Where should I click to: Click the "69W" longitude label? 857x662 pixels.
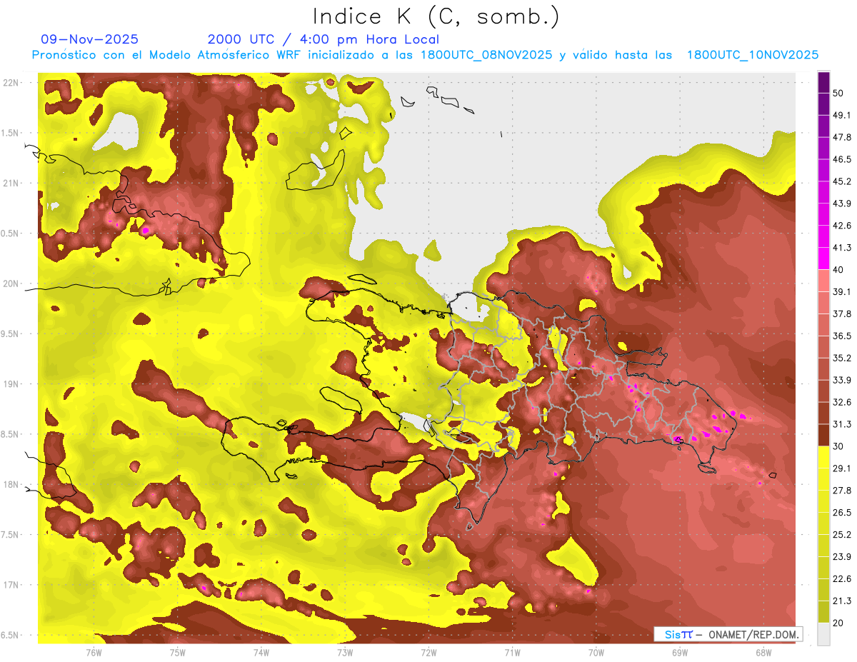pos(680,652)
